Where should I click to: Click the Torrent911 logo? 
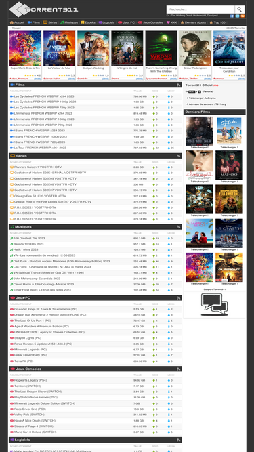tap(43, 9)
